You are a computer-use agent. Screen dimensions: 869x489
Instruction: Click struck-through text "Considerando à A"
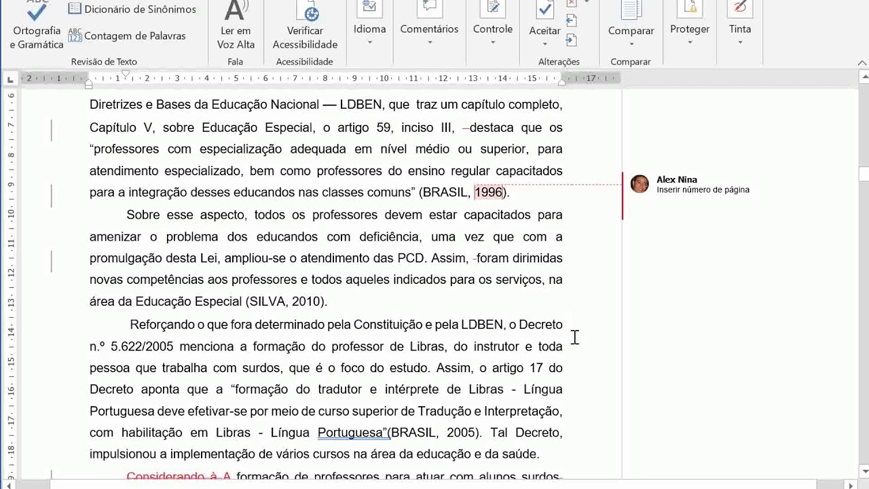(179, 477)
